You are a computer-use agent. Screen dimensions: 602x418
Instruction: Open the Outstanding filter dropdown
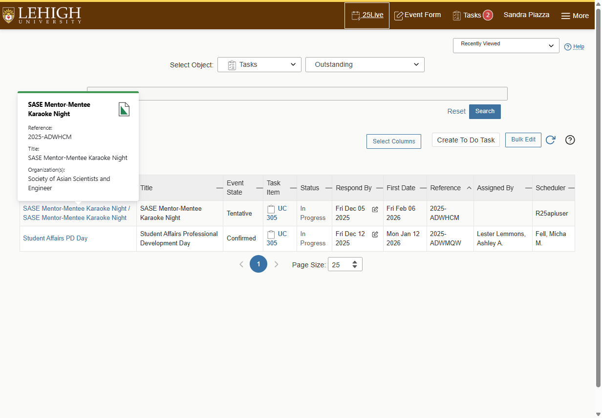(x=365, y=64)
